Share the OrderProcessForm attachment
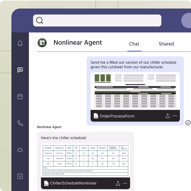Image resolution: width=191 pixels, height=191 pixels. 168,116
